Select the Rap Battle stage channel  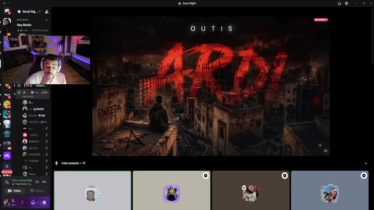[32, 94]
